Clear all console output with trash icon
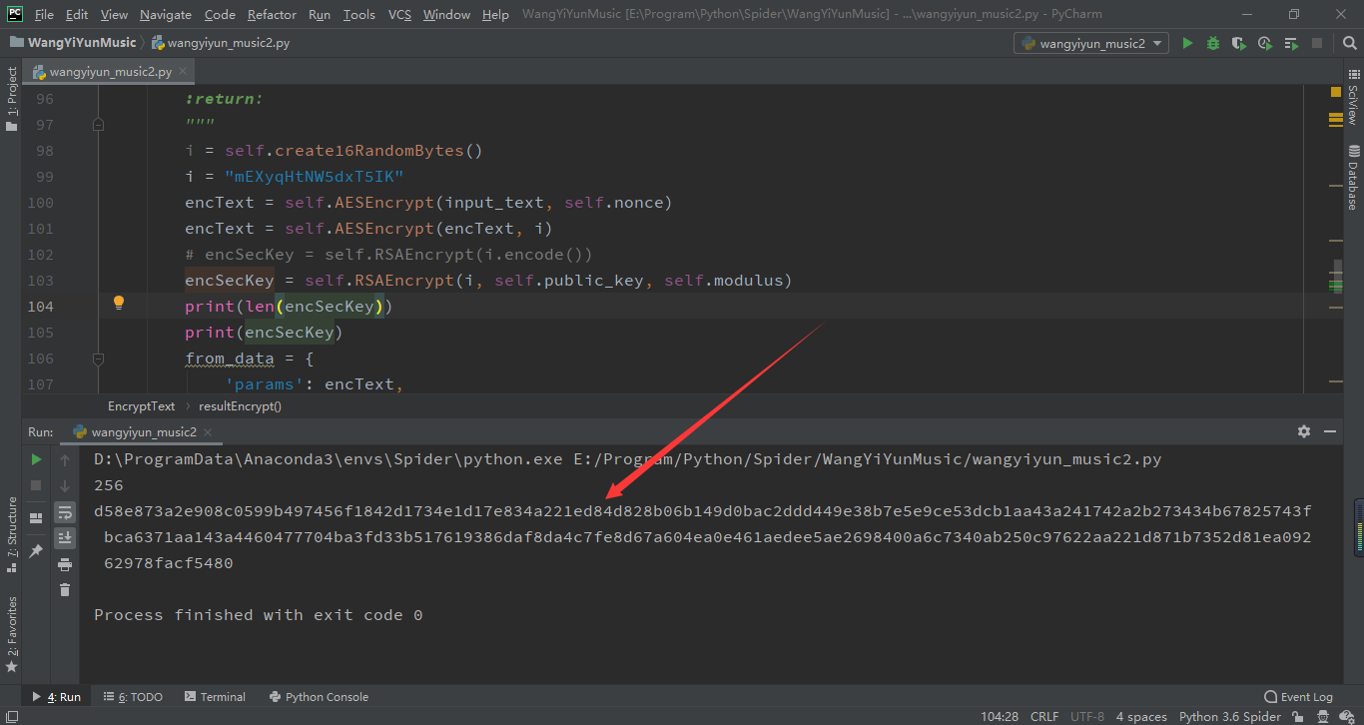 coord(65,590)
